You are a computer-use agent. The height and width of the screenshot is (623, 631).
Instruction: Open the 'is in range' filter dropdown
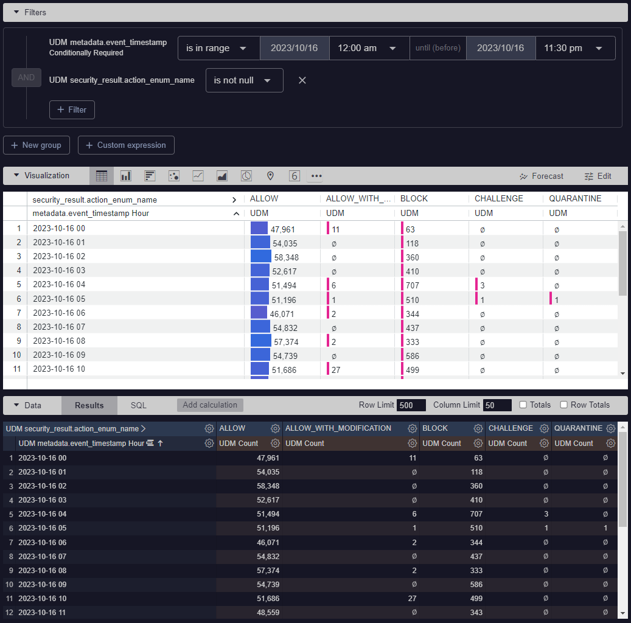tap(218, 48)
